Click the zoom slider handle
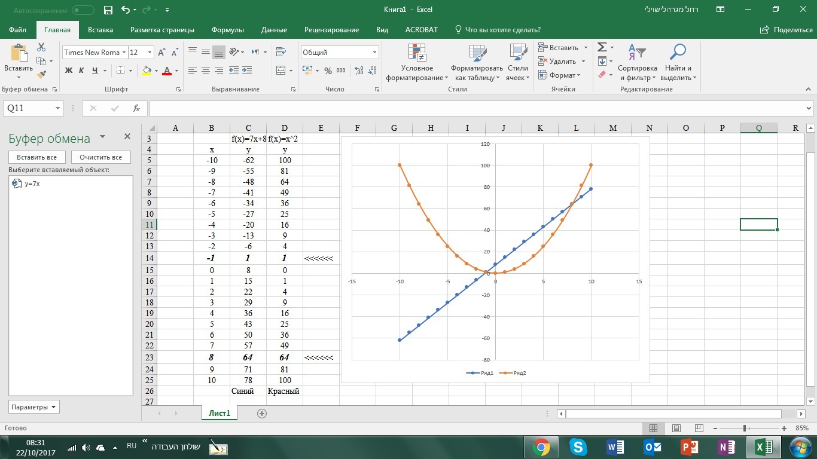The width and height of the screenshot is (817, 459). [745, 428]
